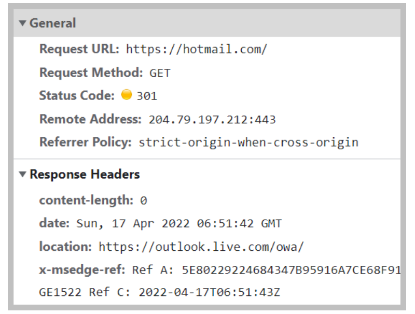
Task: Click the Remote Address label
Action: coord(90,119)
